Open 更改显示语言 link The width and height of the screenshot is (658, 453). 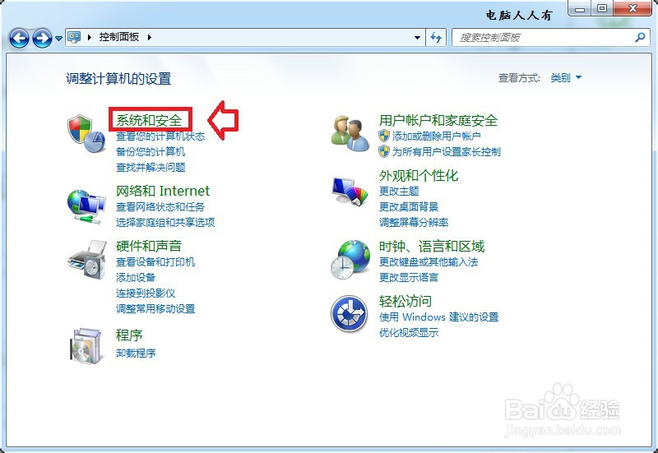409,277
